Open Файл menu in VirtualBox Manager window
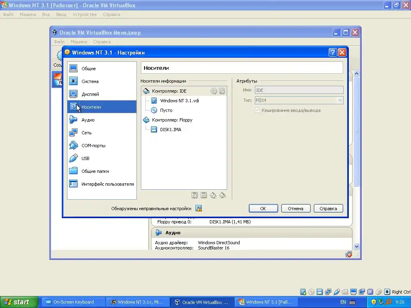 pos(59,42)
